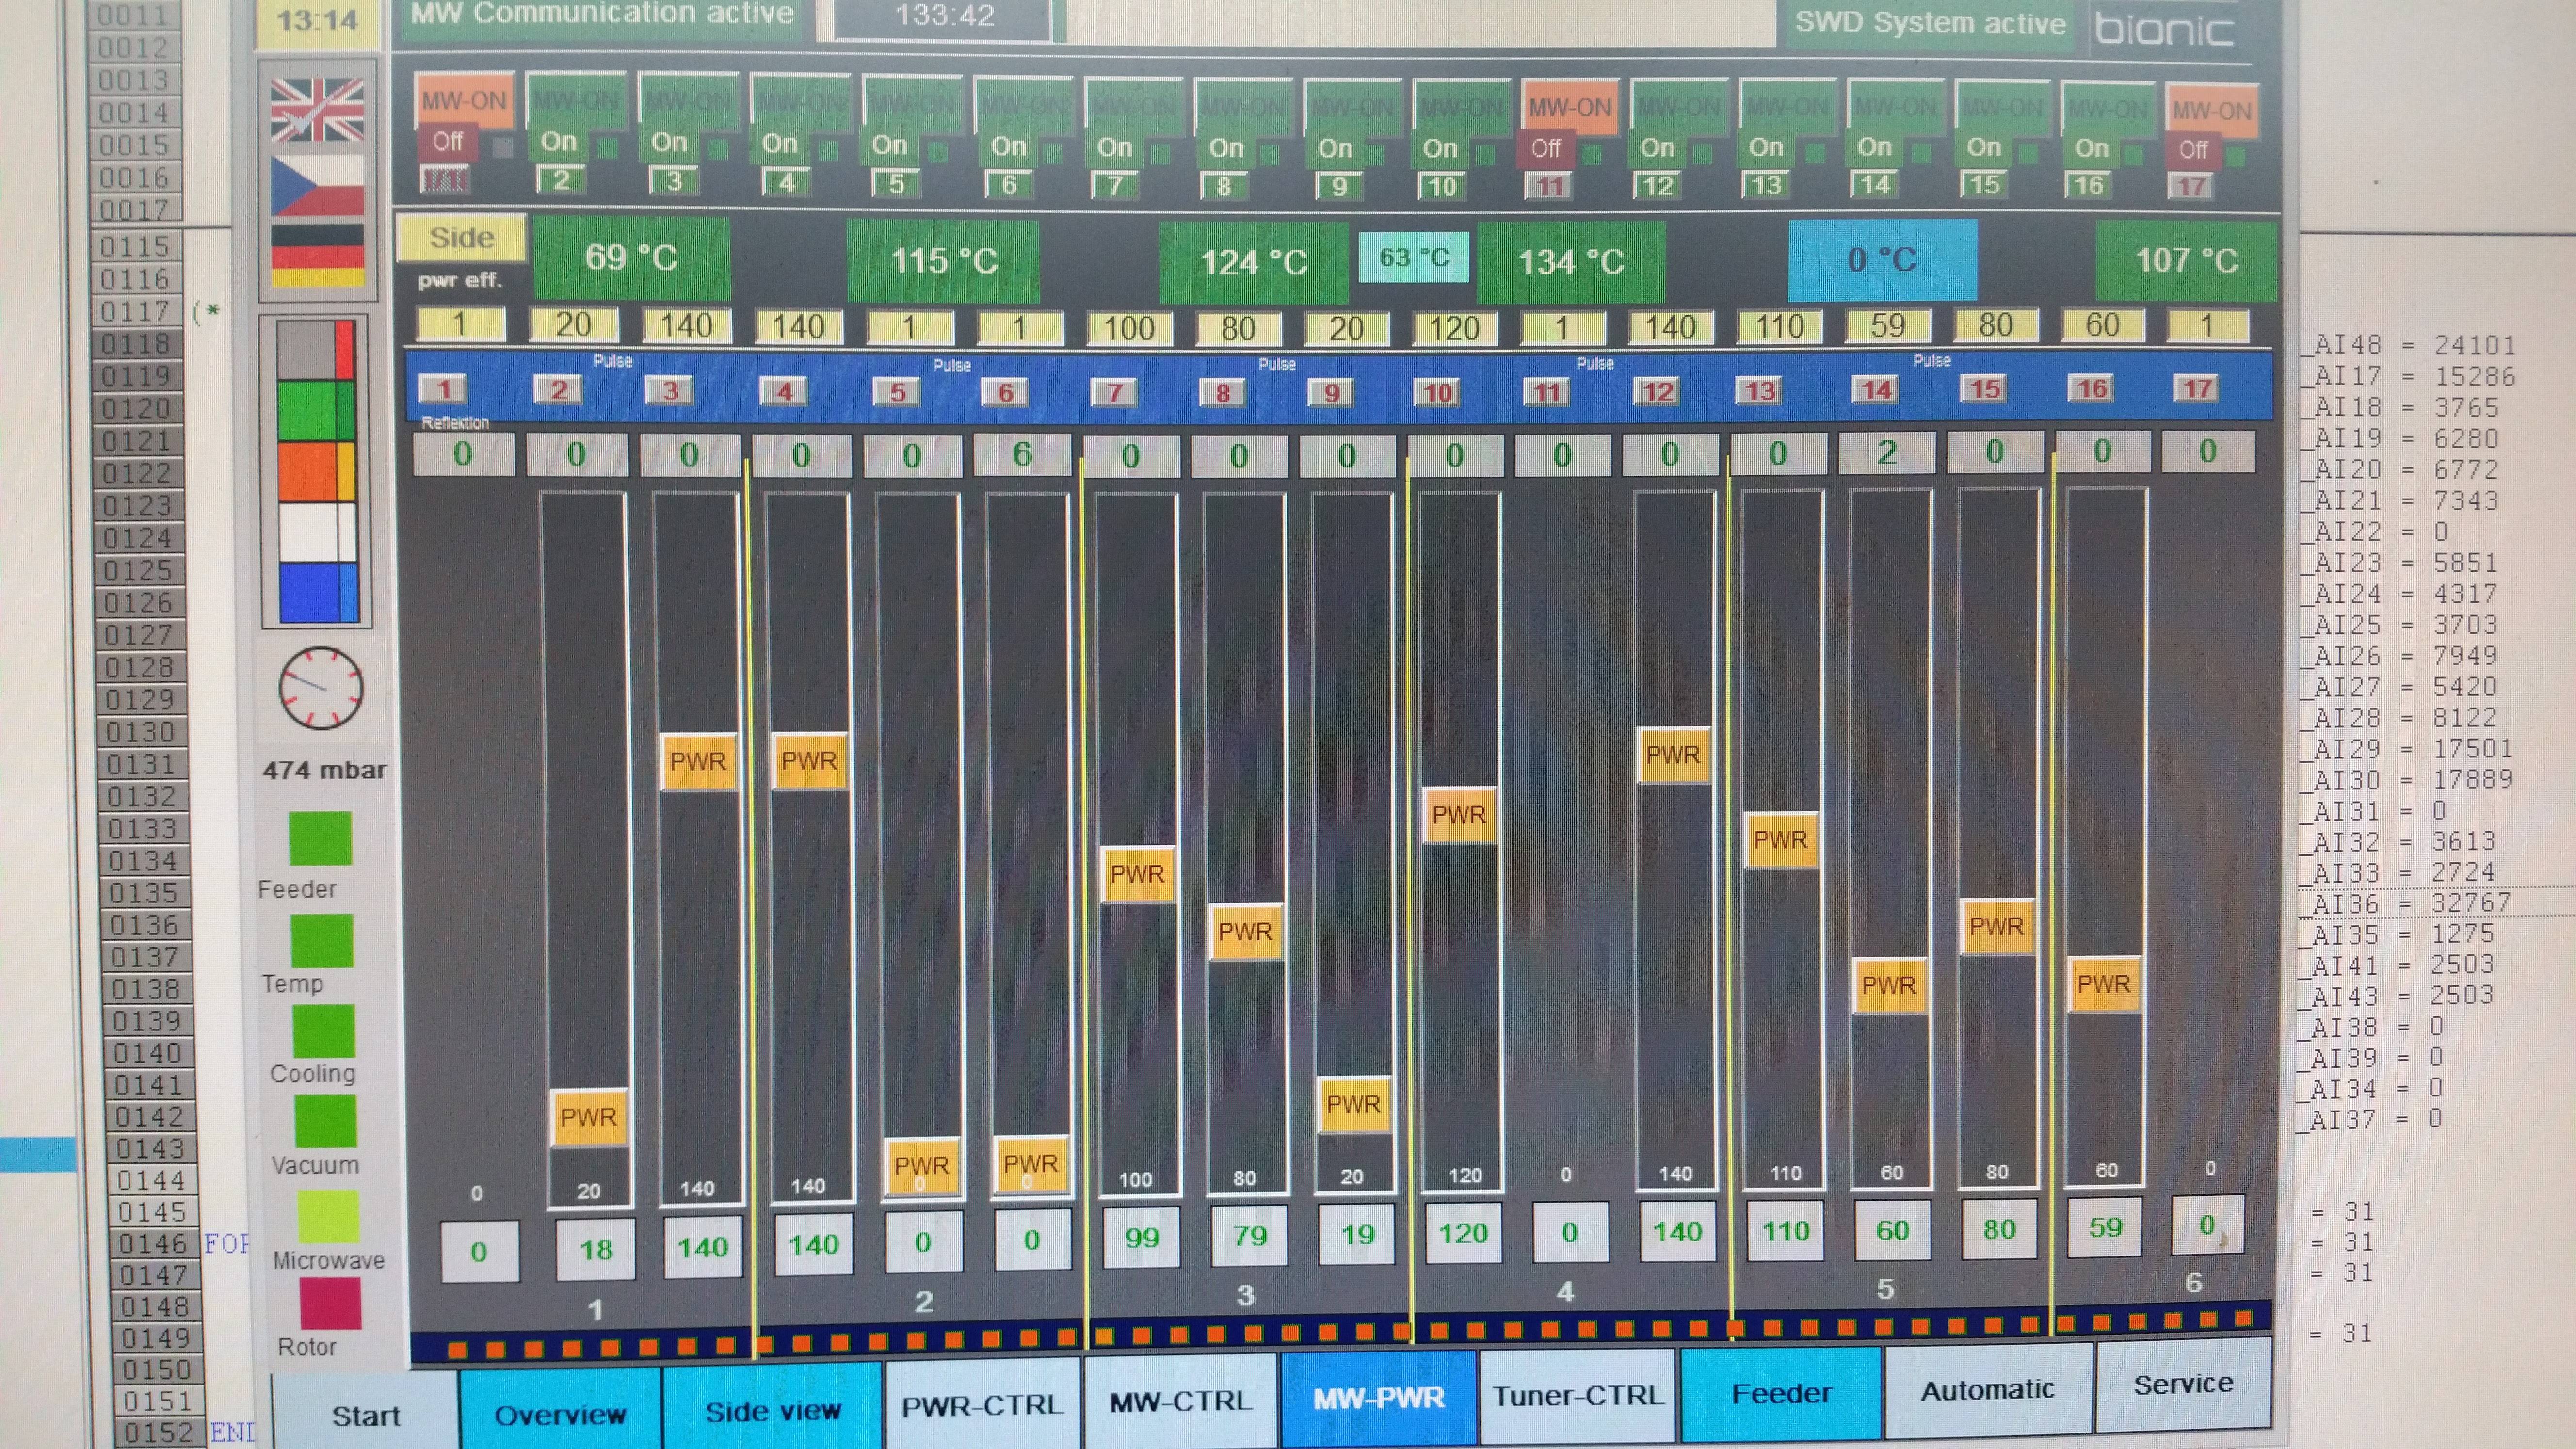
Task: Switch language with the British flag icon
Action: 317,109
